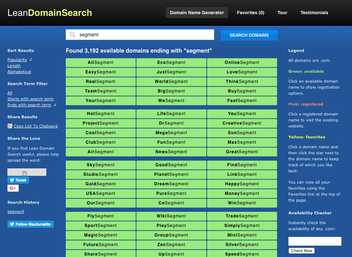Select the WikiSegment domain
Screen dimensions: 352x257
(171, 216)
